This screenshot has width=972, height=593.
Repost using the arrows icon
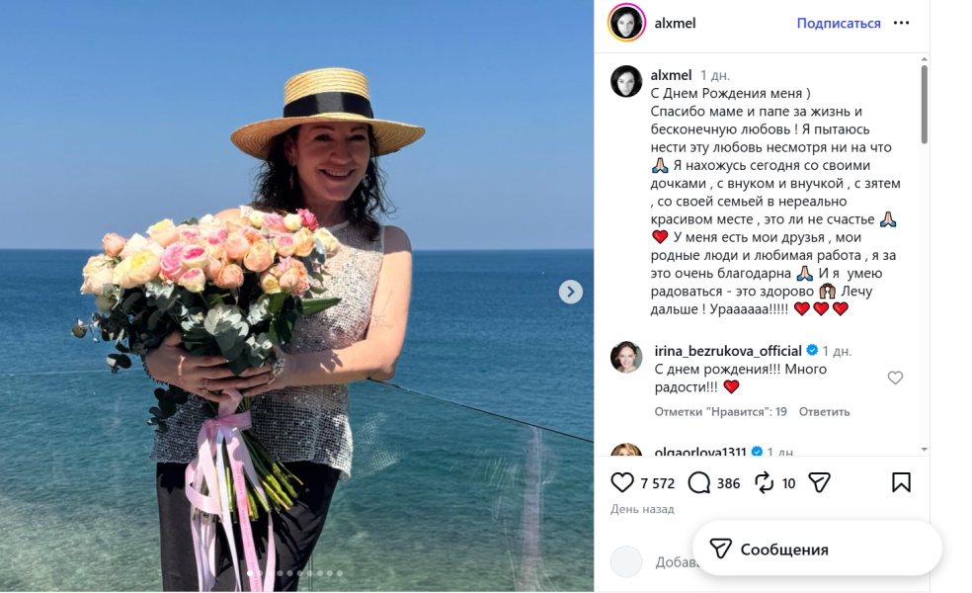point(764,482)
